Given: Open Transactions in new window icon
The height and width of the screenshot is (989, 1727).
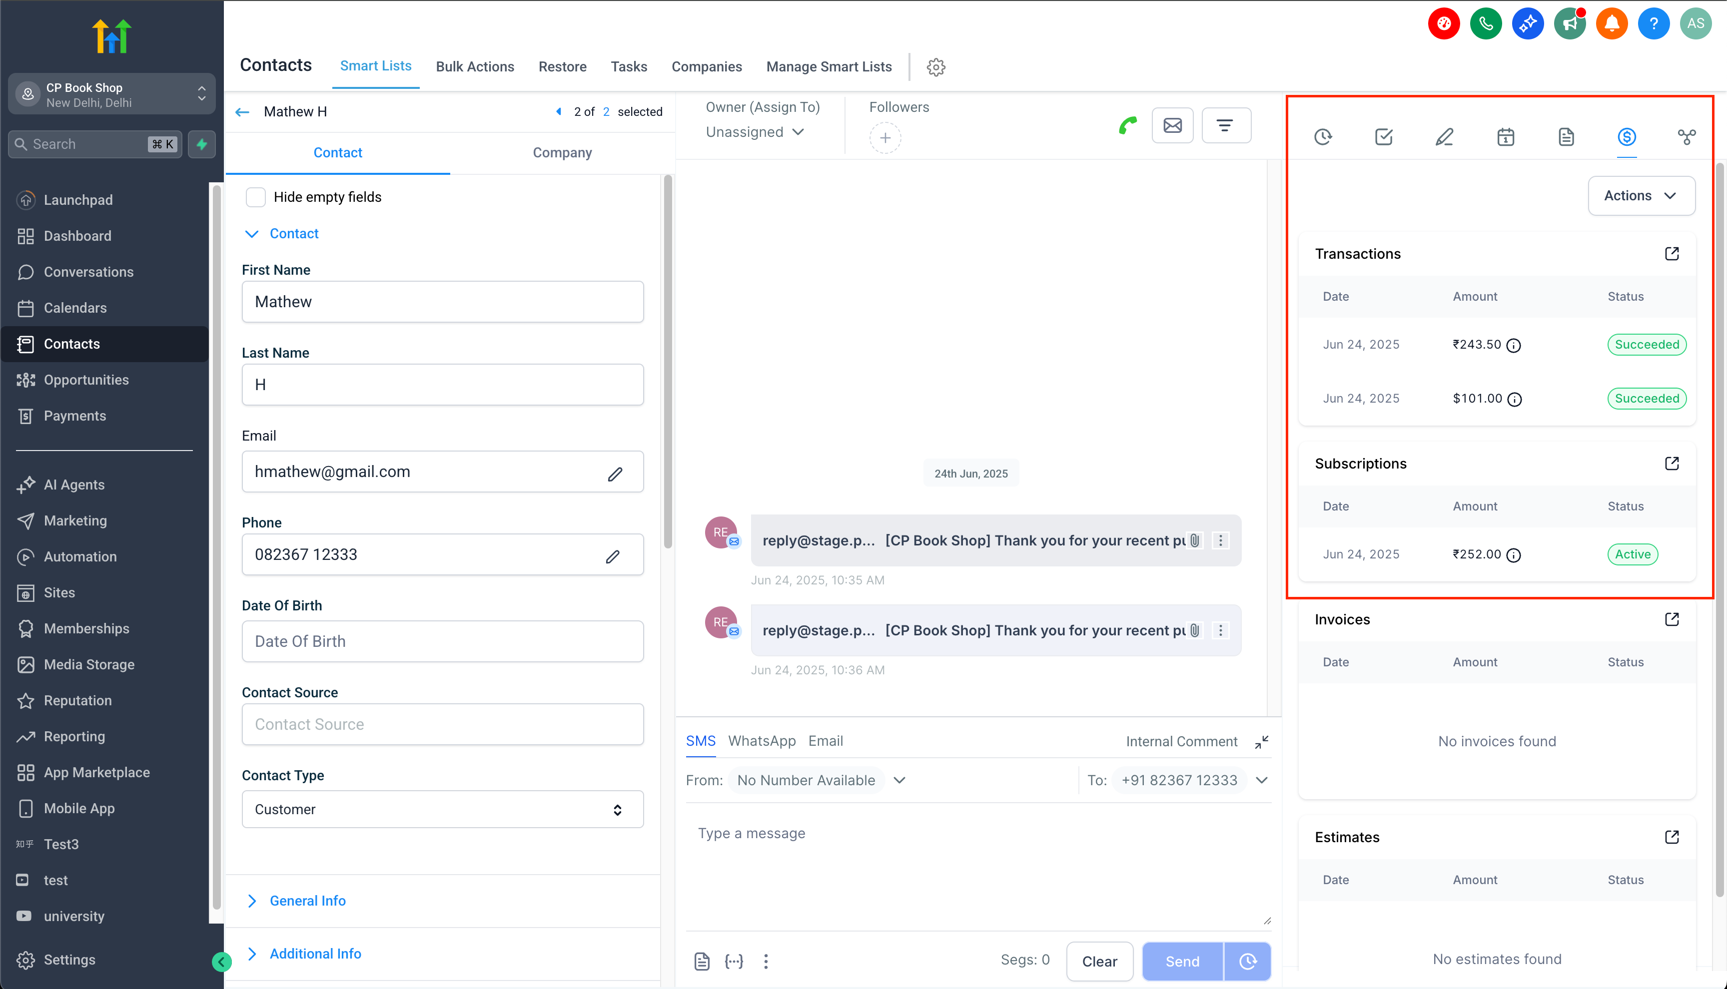Looking at the screenshot, I should [x=1672, y=253].
